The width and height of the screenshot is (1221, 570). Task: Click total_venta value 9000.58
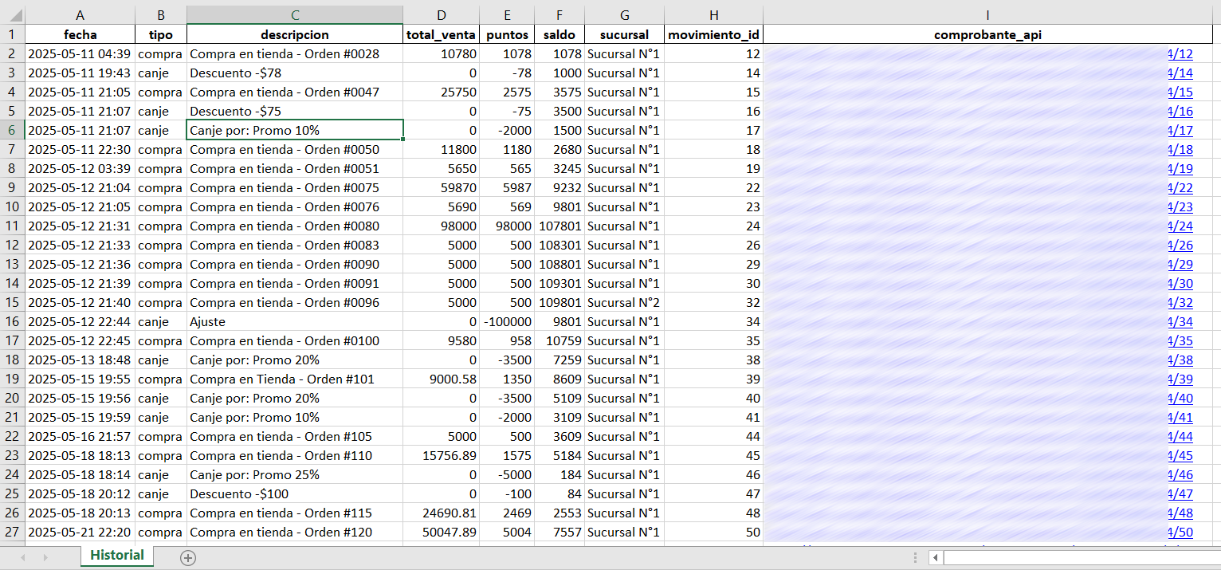(441, 379)
